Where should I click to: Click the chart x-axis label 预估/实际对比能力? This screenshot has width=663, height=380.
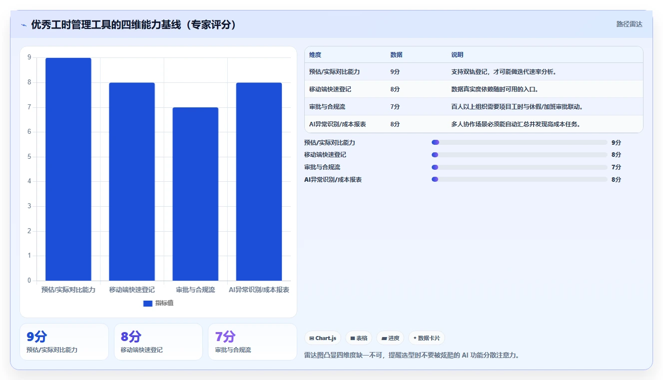[68, 290]
